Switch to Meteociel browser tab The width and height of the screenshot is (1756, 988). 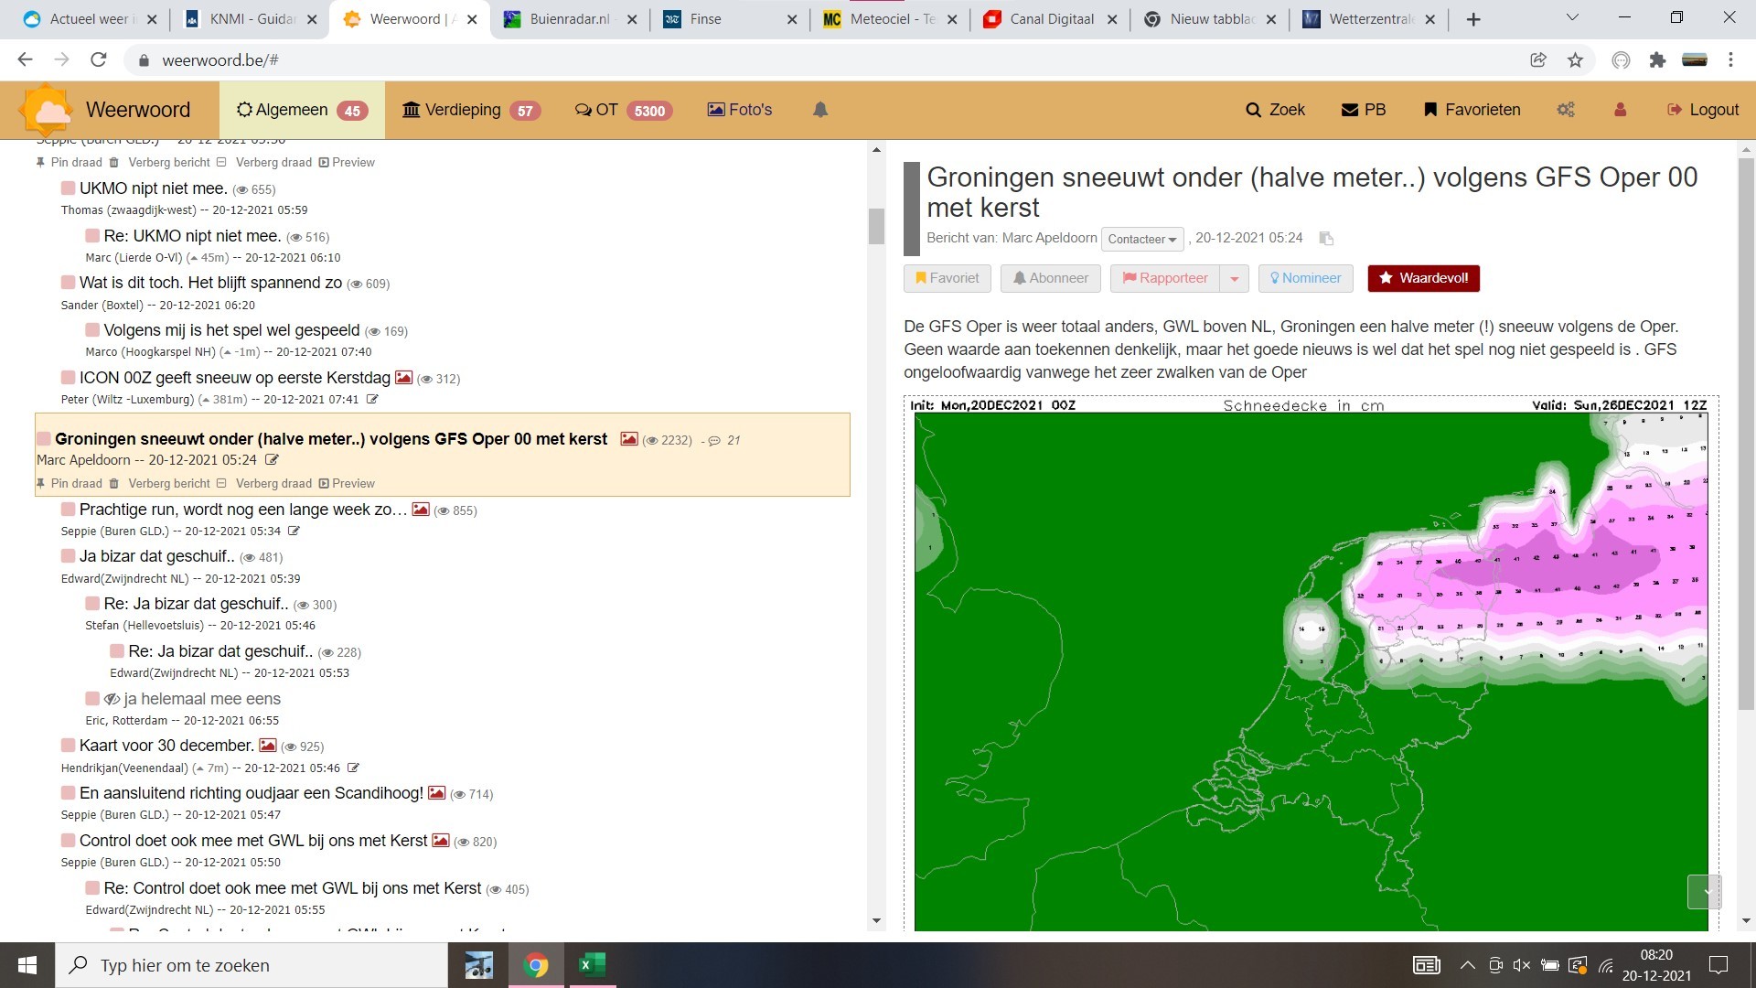[892, 18]
